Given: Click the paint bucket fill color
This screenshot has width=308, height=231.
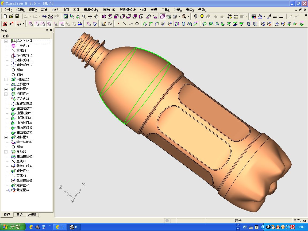Looking at the screenshot, I should [260, 17].
